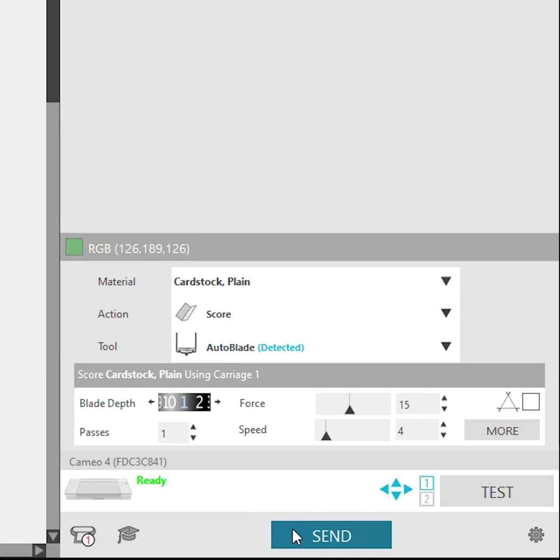Increase blade depth with the right arrow
Screen dimensions: 560x560
[217, 402]
